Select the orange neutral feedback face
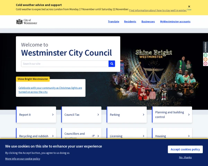208x166 pixels. coord(205,59)
